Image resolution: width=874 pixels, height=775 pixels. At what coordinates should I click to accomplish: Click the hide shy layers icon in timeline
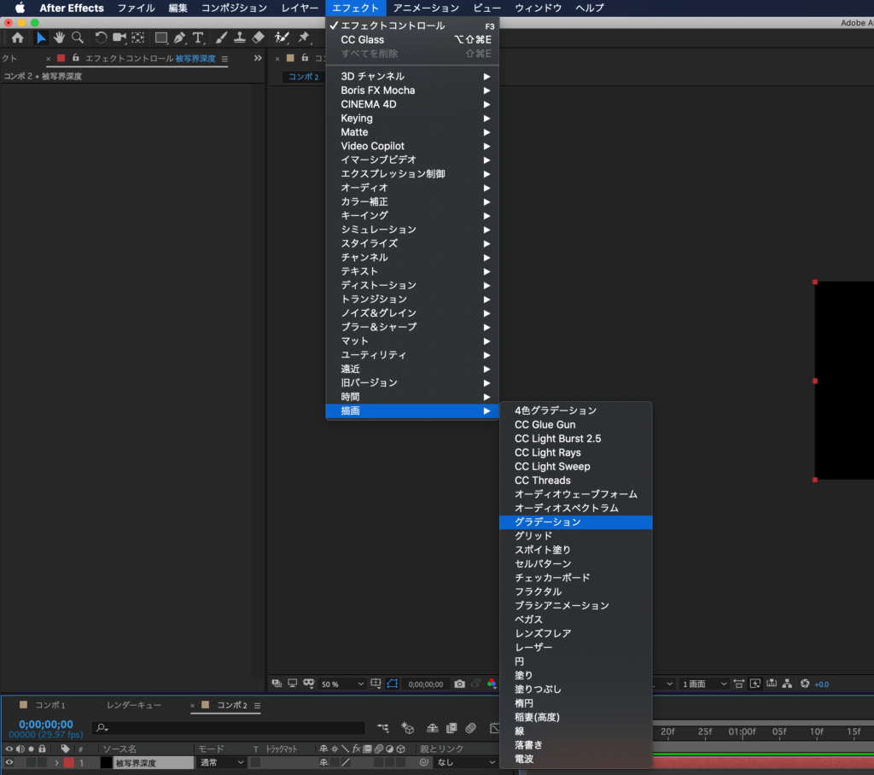[x=433, y=727]
